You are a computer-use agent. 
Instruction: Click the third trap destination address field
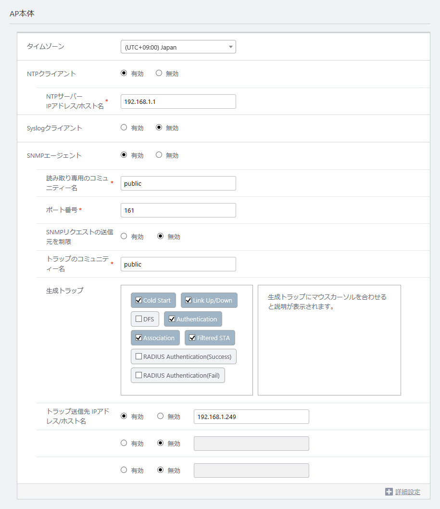(251, 471)
